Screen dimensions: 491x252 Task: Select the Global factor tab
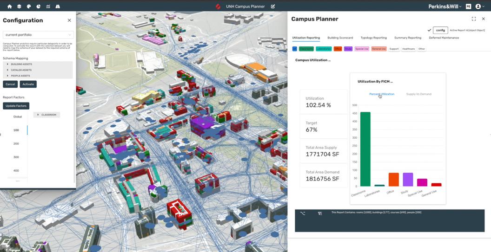click(x=18, y=116)
